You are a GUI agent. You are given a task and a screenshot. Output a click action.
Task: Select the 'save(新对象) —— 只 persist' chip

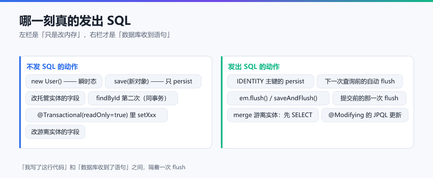click(153, 81)
